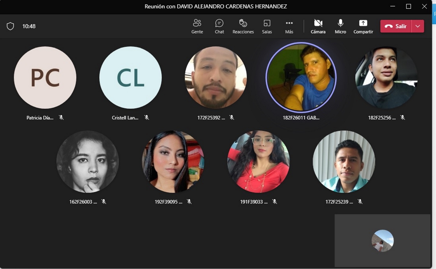Click the name label 182F25256 ...
Screen dimensions: 436x269
tap(382, 118)
